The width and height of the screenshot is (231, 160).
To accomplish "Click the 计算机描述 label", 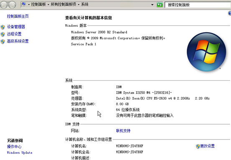I will coord(81,158).
